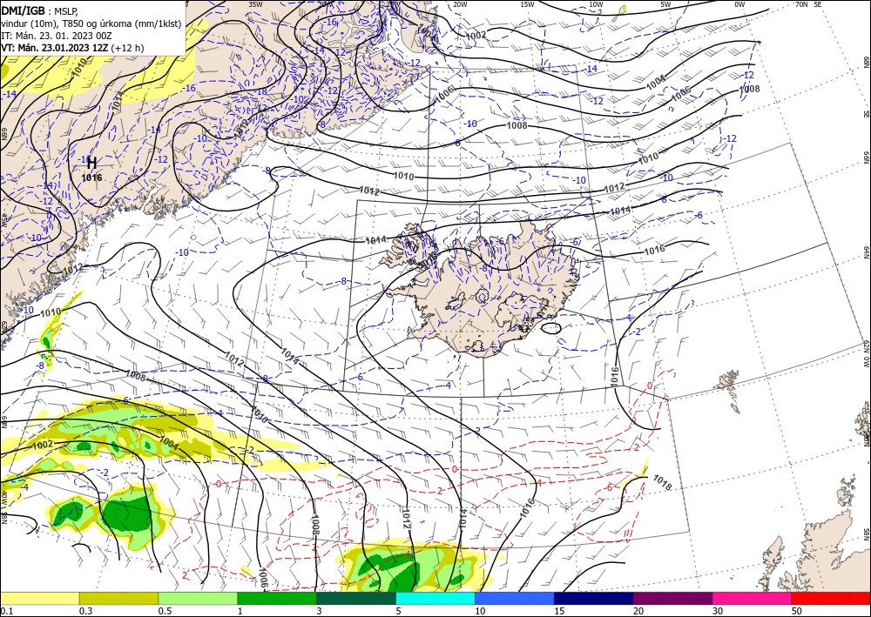
Task: Select the pink 30–50 legend swatch
Action: coord(753,598)
